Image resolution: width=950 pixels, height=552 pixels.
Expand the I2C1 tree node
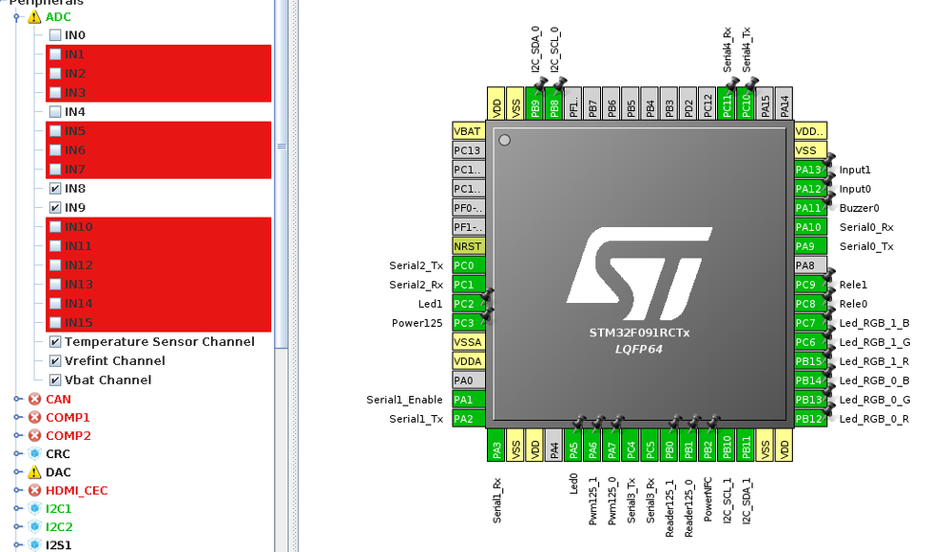click(17, 508)
